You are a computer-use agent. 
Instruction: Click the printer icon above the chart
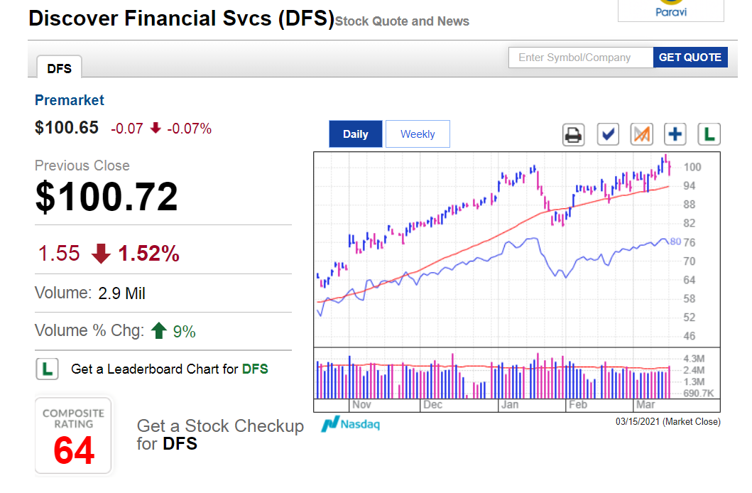pos(573,135)
